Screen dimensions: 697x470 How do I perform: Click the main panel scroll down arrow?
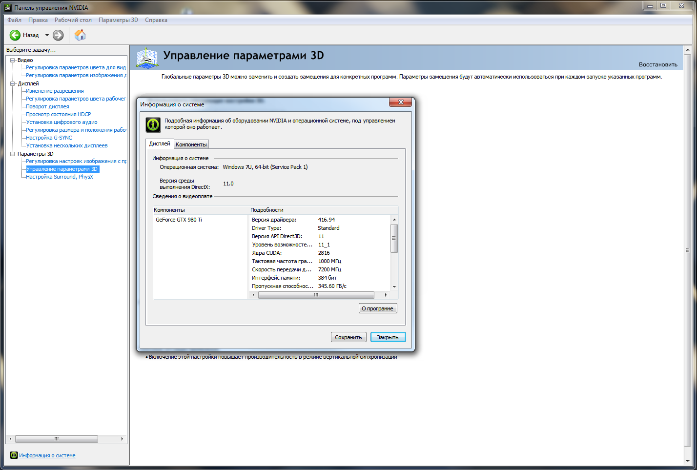point(688,461)
